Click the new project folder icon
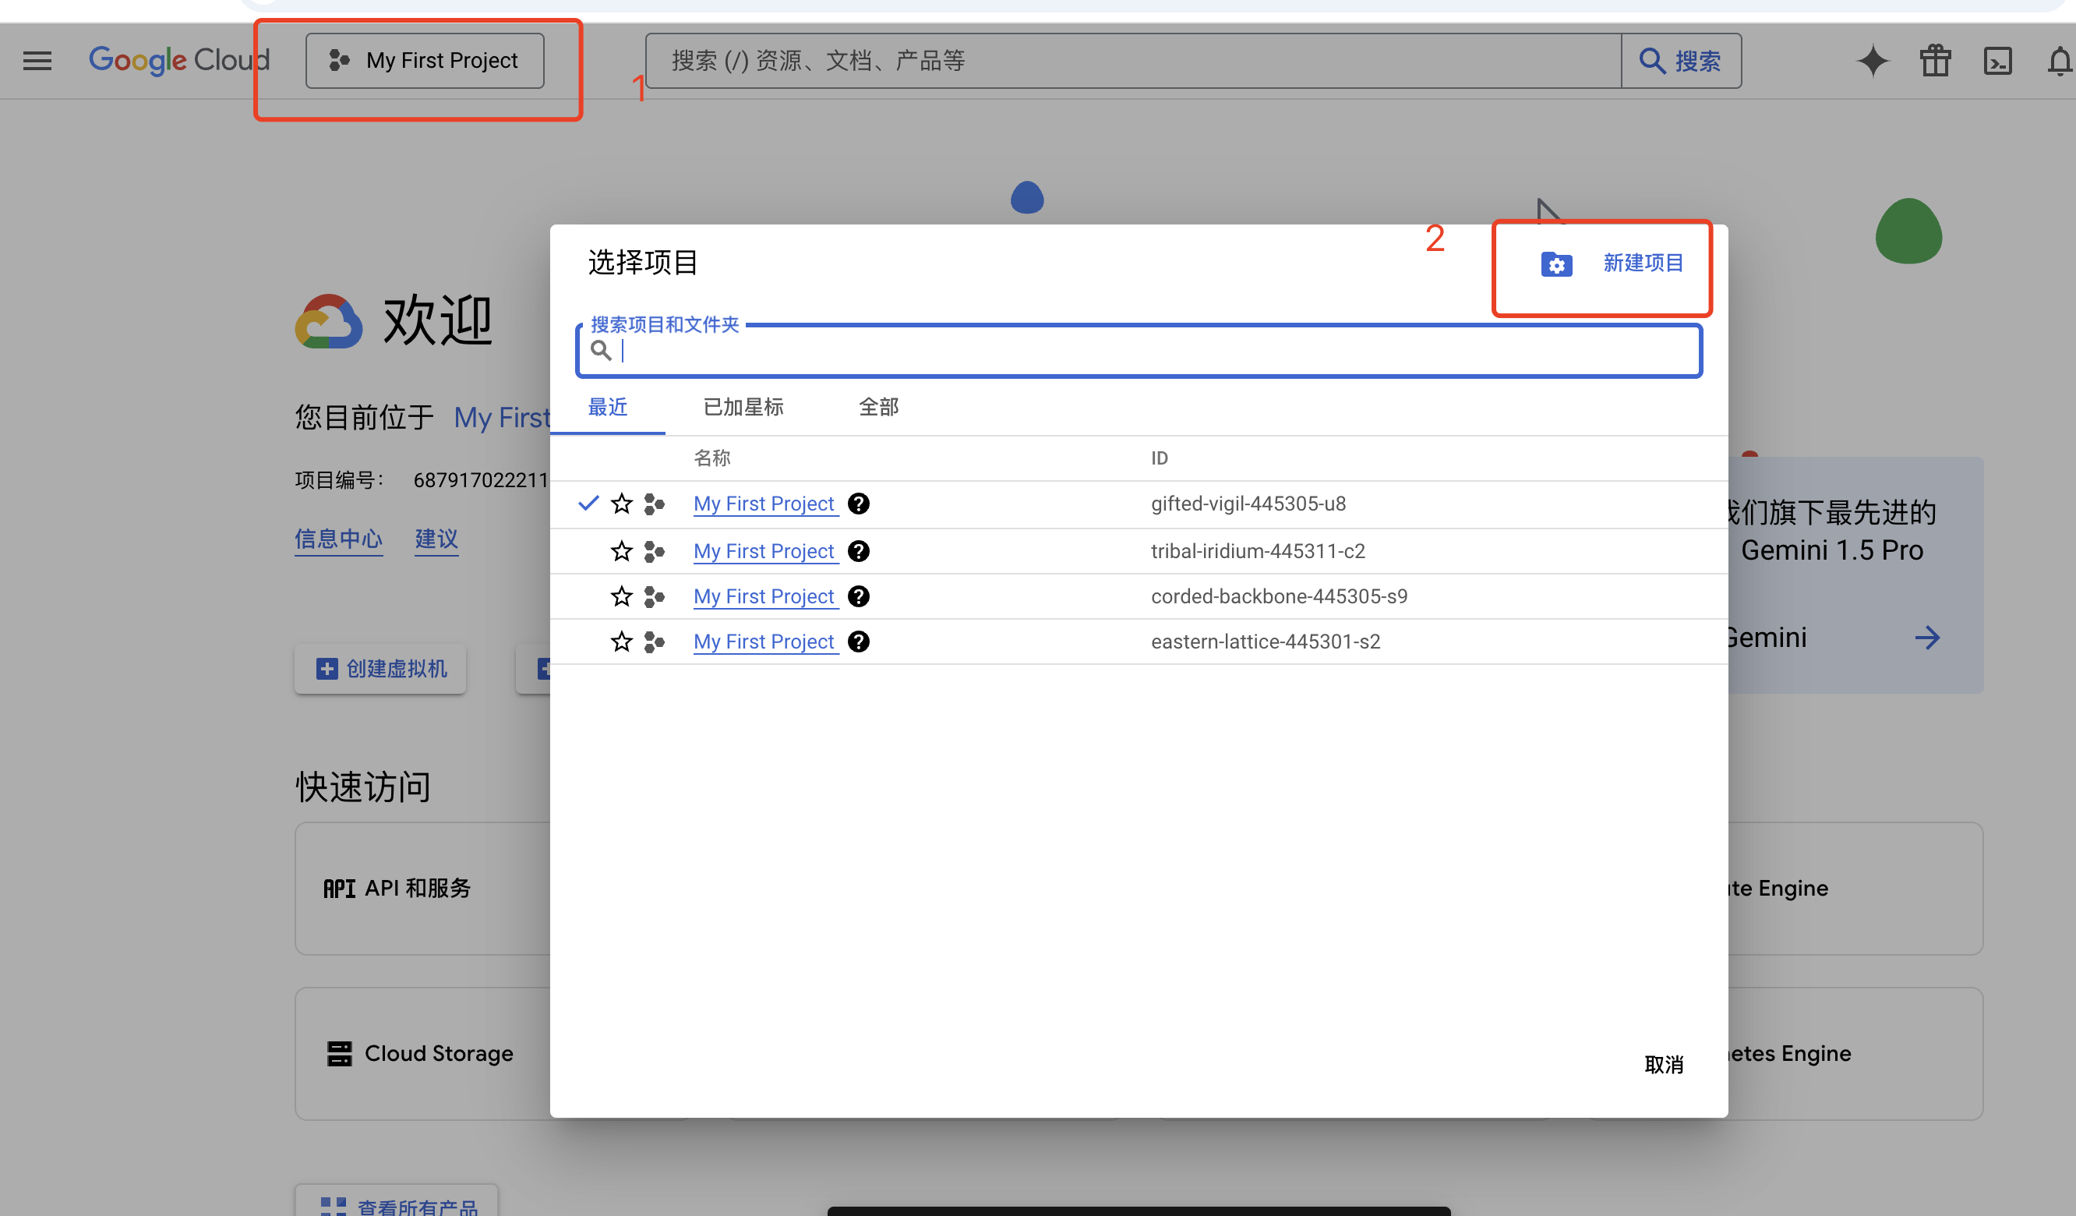Image resolution: width=2076 pixels, height=1216 pixels. (1556, 264)
